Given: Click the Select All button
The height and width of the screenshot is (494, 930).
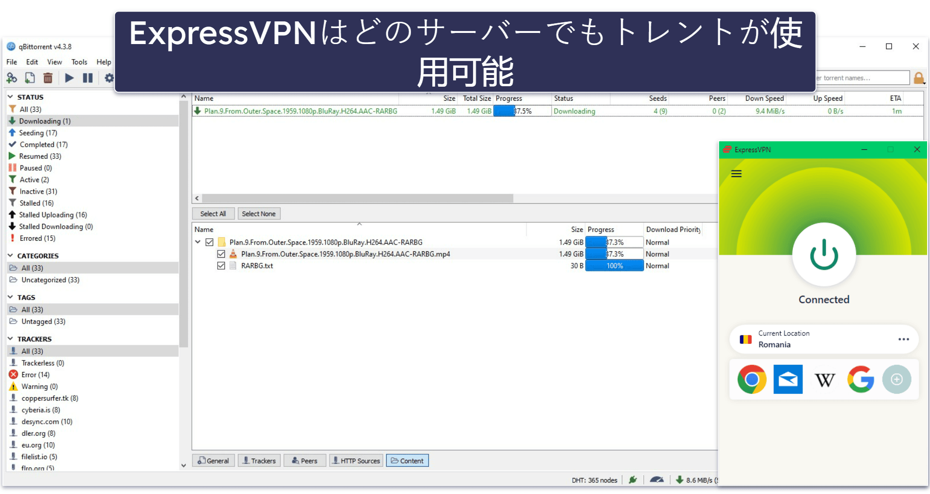Looking at the screenshot, I should point(213,214).
